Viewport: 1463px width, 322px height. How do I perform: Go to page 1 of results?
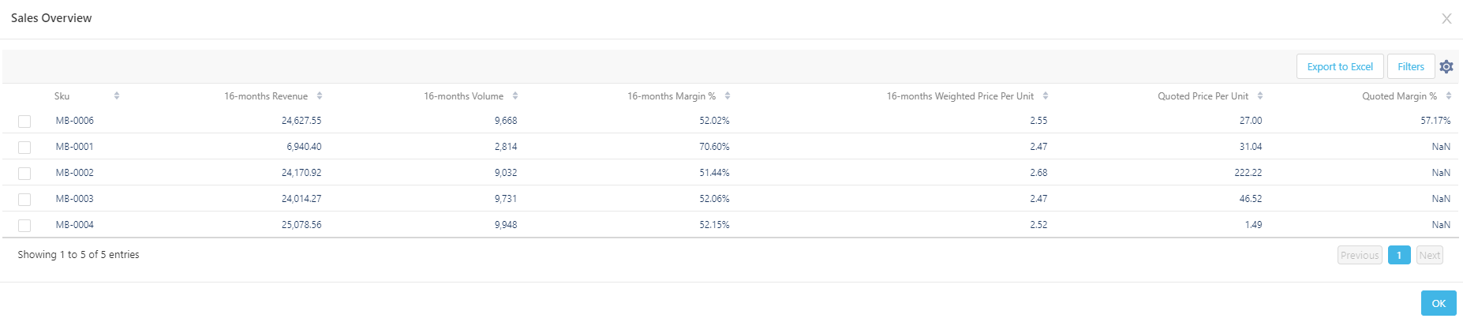click(x=1398, y=255)
